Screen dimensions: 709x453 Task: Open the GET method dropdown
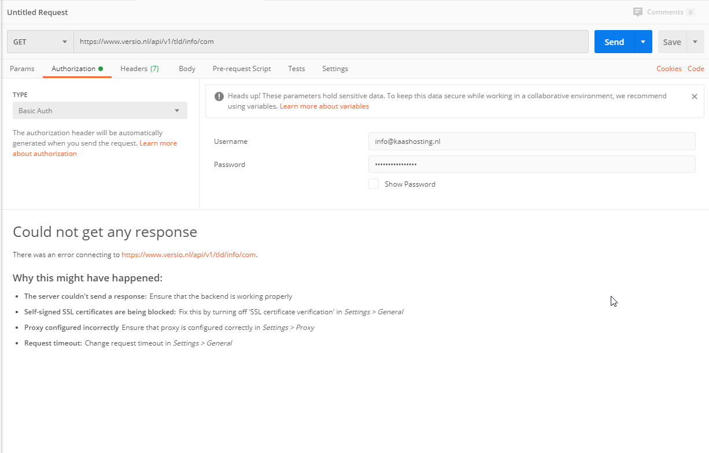40,42
